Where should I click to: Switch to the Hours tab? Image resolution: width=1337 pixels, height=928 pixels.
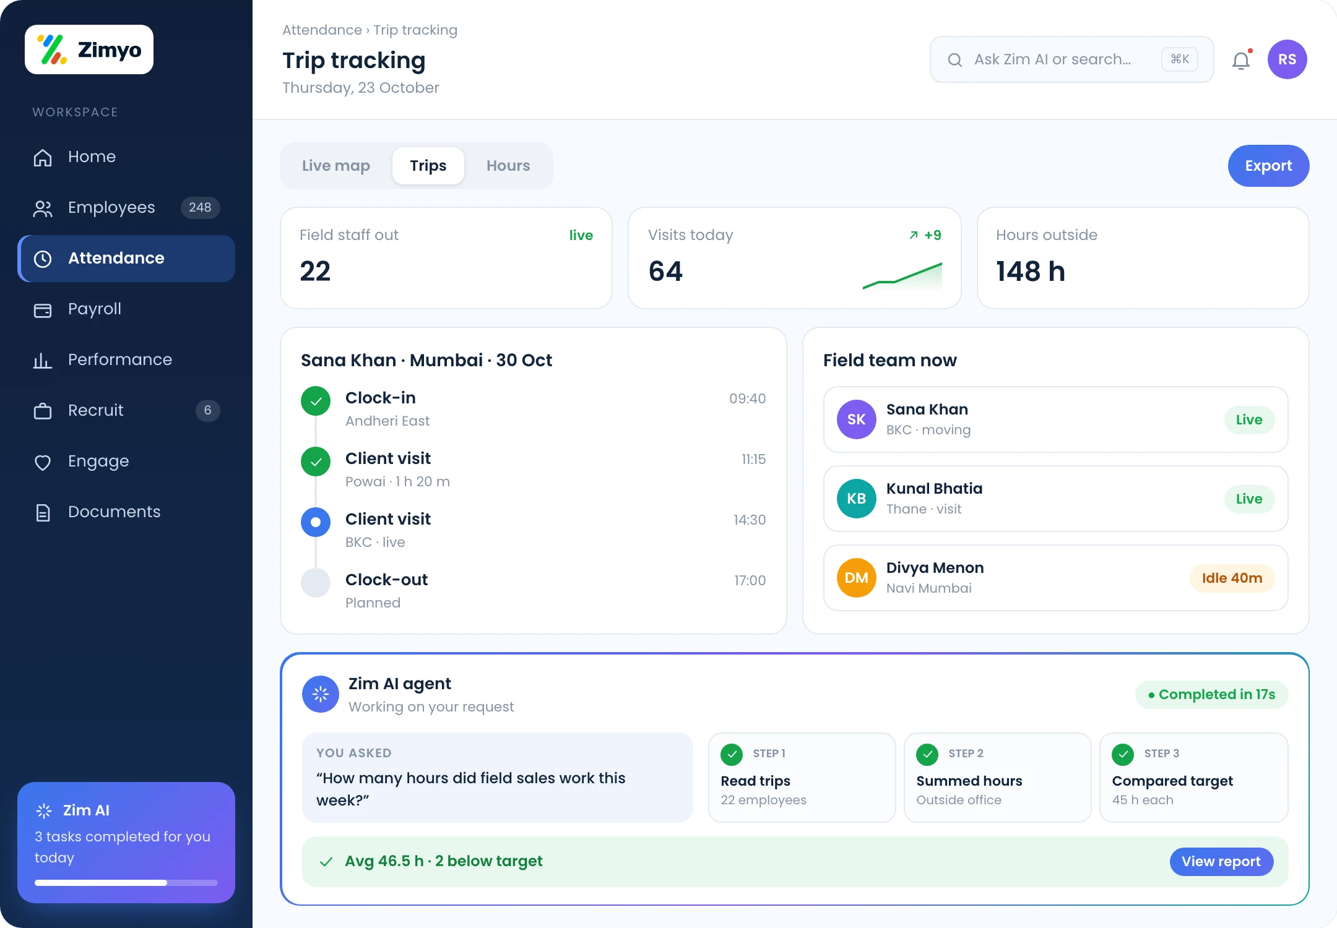508,166
